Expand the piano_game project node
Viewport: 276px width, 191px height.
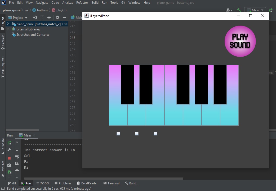pyautogui.click(x=8, y=24)
